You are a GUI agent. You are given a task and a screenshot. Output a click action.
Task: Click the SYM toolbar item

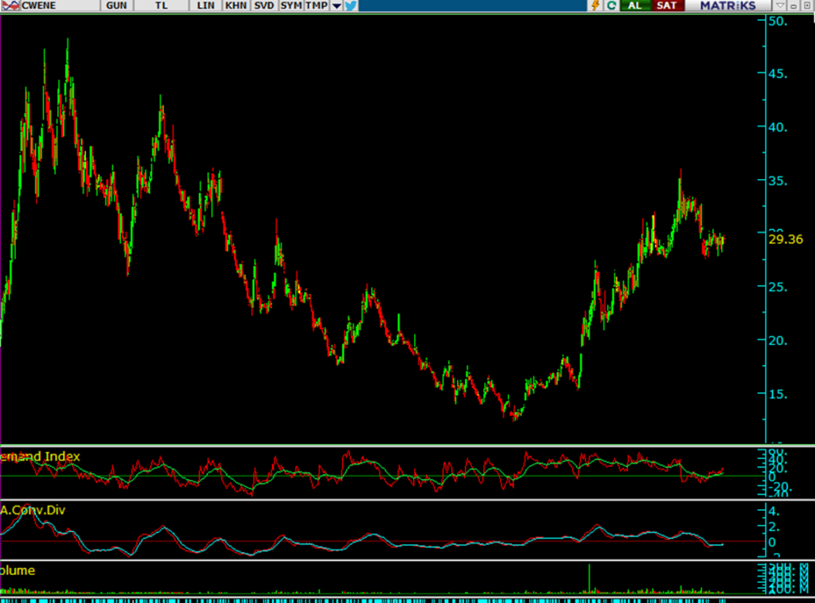[291, 6]
